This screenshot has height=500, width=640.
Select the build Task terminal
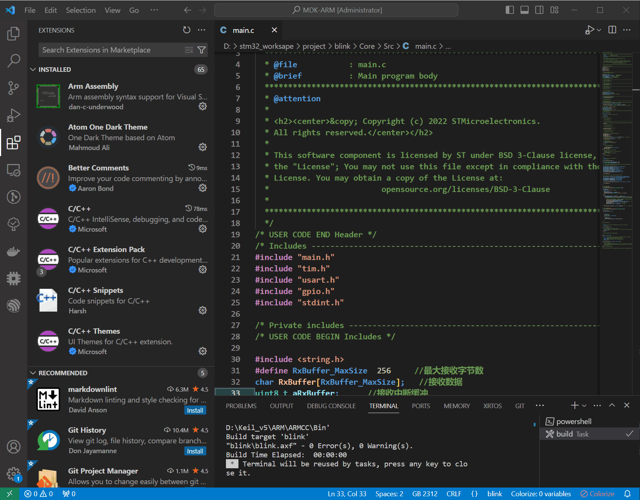click(x=589, y=434)
